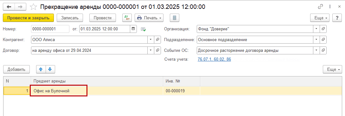This screenshot has height=116, width=345.
Task: Copy link to document with chain icon
Action: tap(320, 7)
